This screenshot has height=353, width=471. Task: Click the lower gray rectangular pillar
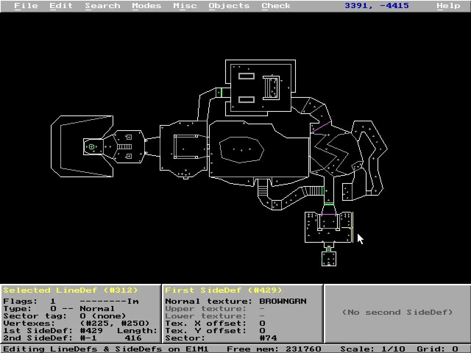(246, 100)
